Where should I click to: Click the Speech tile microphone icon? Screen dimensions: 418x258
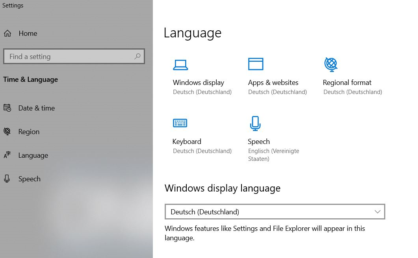tap(255, 123)
